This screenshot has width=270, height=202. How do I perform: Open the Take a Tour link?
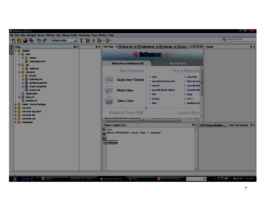[125, 101]
